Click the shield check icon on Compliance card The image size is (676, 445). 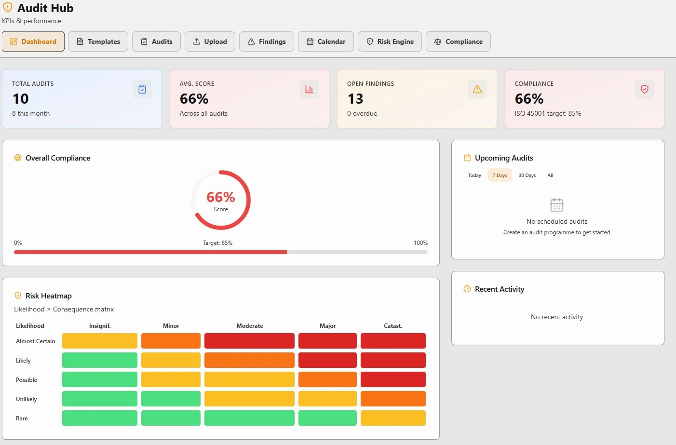[x=644, y=89]
